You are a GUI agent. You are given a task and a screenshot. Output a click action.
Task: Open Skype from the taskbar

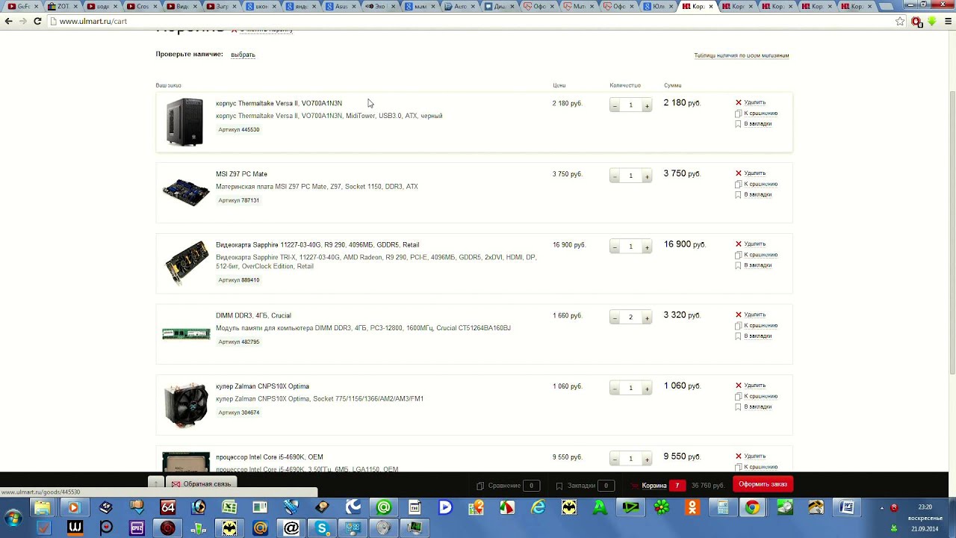coord(323,528)
